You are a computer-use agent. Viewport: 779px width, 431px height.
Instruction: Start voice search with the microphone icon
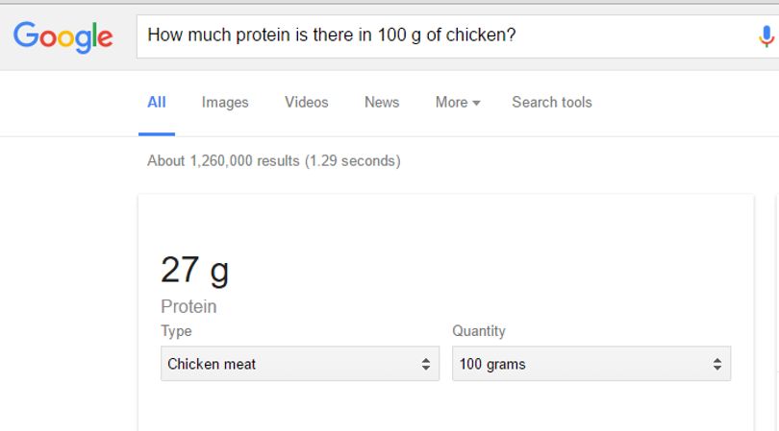[x=766, y=36]
